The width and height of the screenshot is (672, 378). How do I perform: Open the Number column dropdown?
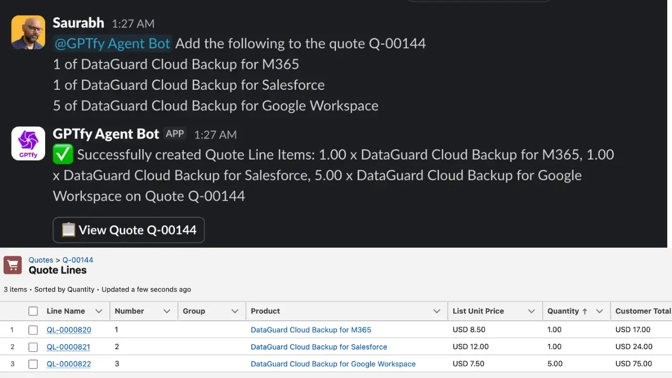click(166, 311)
